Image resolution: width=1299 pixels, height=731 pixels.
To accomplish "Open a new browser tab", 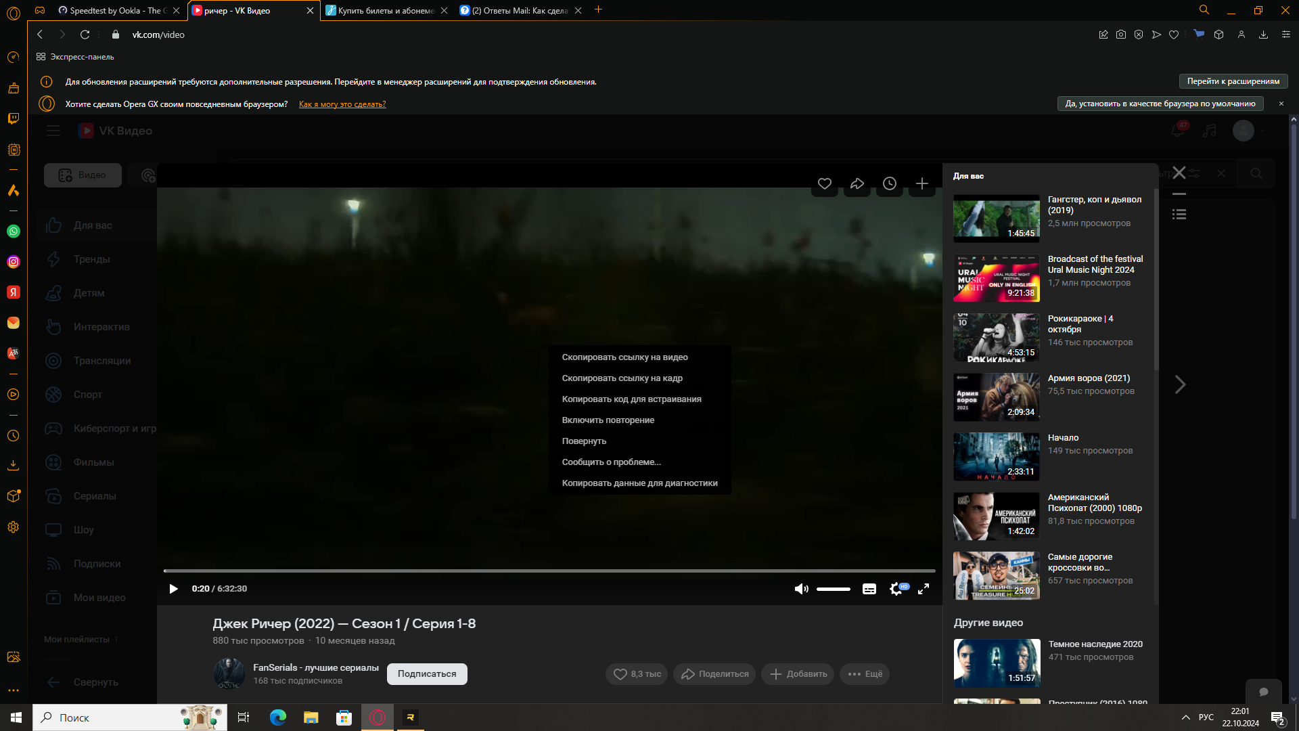I will (598, 9).
